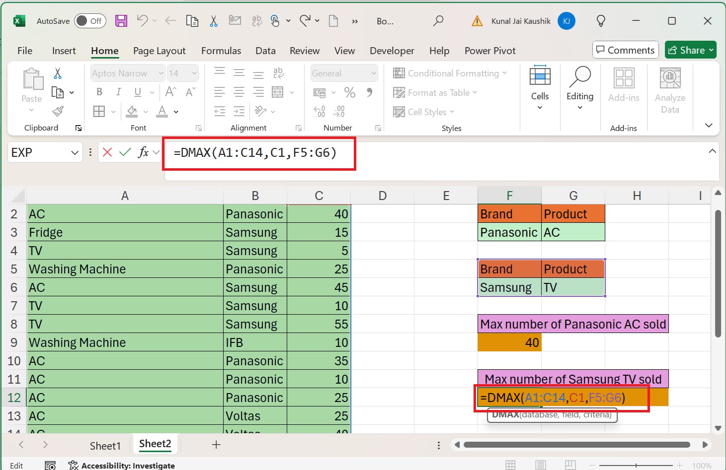Cancel the formula entry with the red X

click(x=107, y=152)
